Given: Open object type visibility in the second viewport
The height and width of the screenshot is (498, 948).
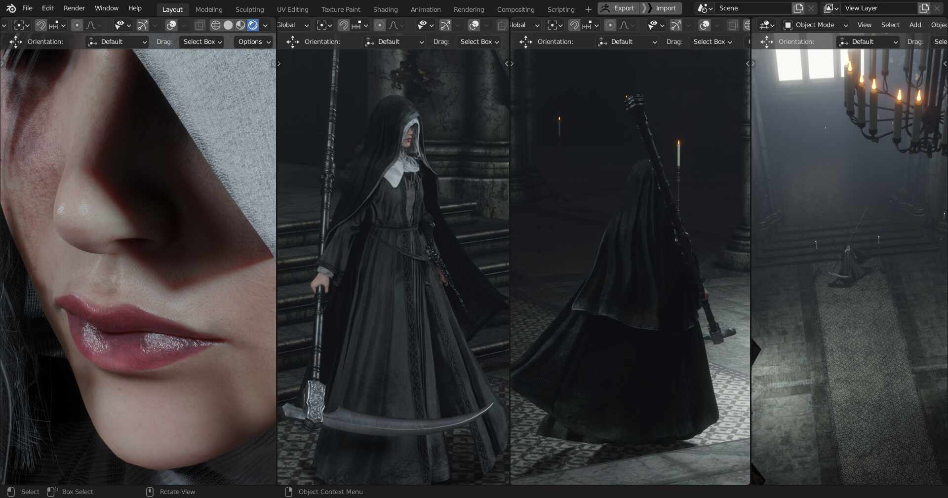Looking at the screenshot, I should coord(425,25).
